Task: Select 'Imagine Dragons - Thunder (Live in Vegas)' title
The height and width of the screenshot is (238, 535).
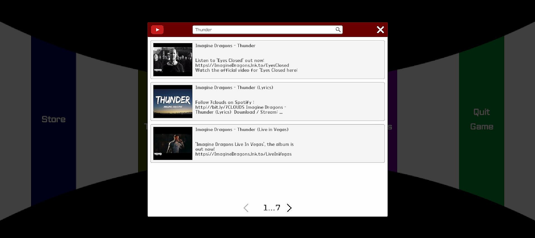Action: point(242,130)
